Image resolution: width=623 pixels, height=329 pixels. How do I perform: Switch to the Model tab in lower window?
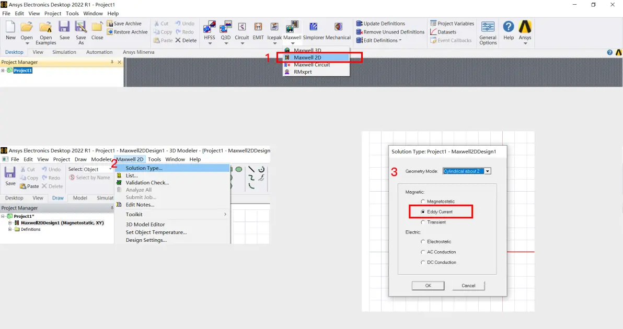(x=80, y=198)
